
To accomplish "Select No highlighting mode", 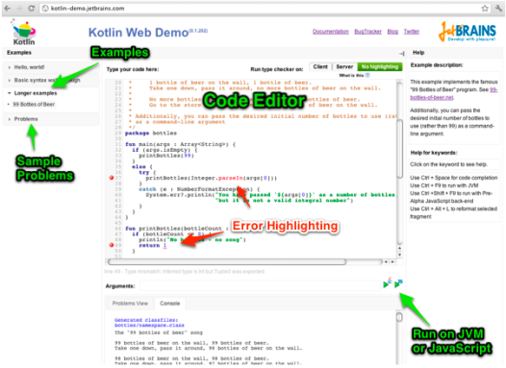I will pos(380,66).
